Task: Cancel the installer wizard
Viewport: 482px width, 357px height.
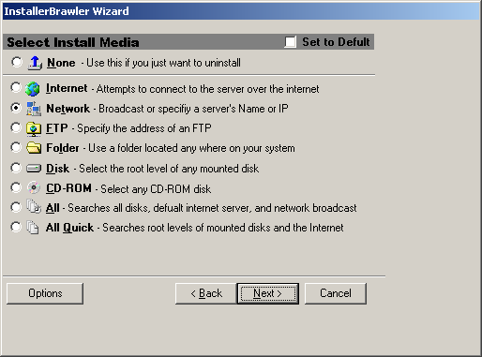Action: point(336,293)
